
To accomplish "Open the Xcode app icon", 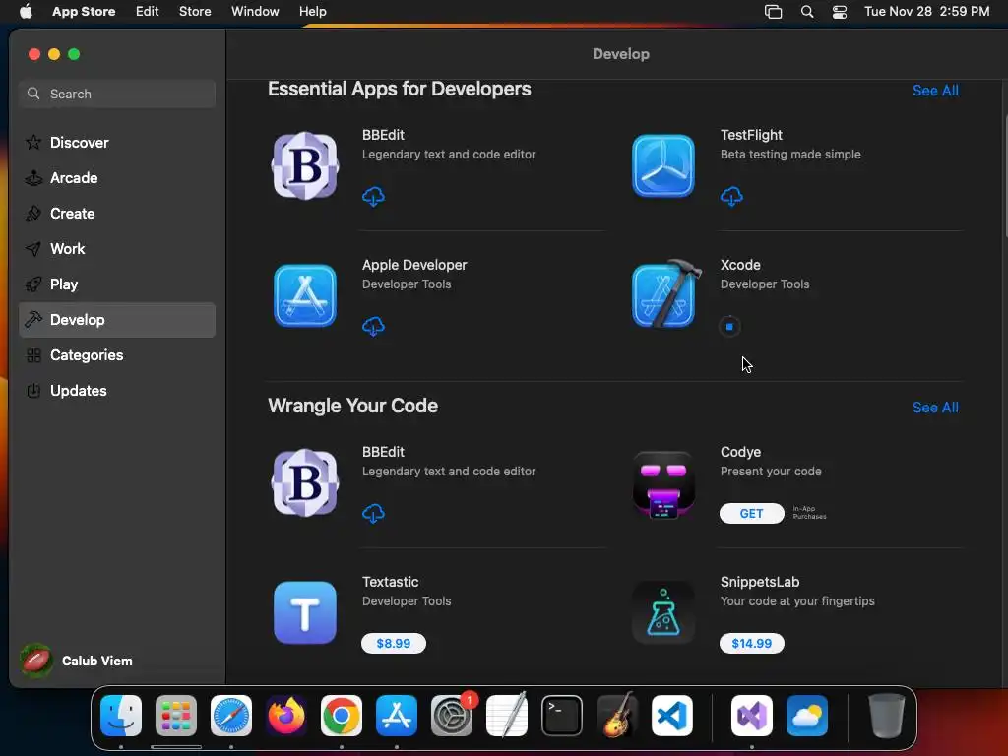I will (x=666, y=293).
